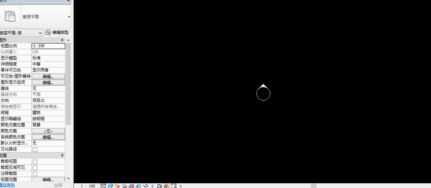Select the 规程 value 建筑
Screen dimensions: 431x188
point(48,113)
